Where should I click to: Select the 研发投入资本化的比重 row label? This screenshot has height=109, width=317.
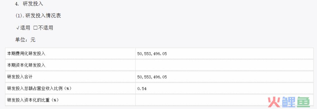[33, 100]
